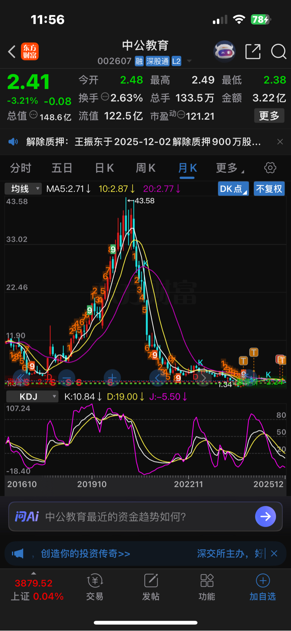
Task: Tap MA5:2.71 value label
Action: [x=68, y=189]
